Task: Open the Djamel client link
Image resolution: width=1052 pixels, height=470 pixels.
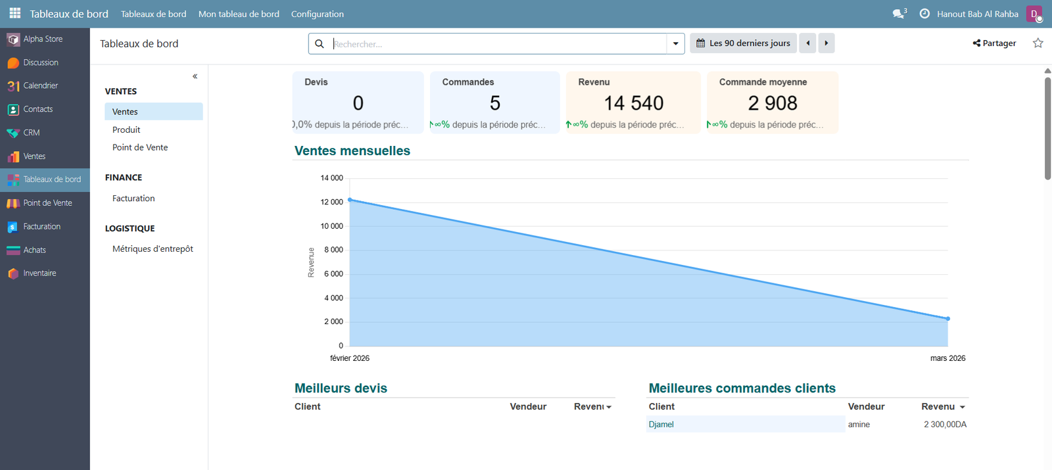Action: tap(661, 425)
